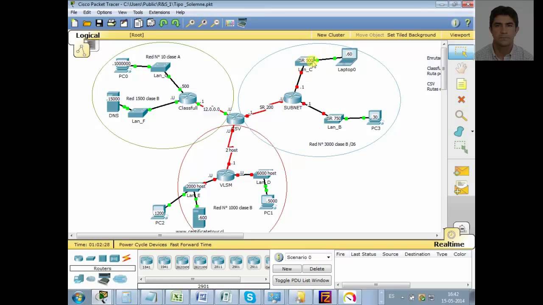
Task: Click workspace horizontal scrollbar thumb
Action: (x=160, y=236)
